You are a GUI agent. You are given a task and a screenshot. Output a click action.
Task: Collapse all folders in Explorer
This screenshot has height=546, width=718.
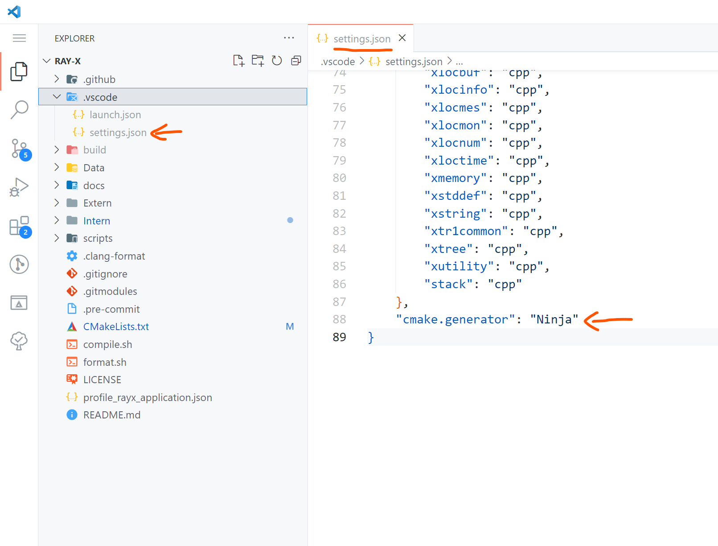[296, 61]
